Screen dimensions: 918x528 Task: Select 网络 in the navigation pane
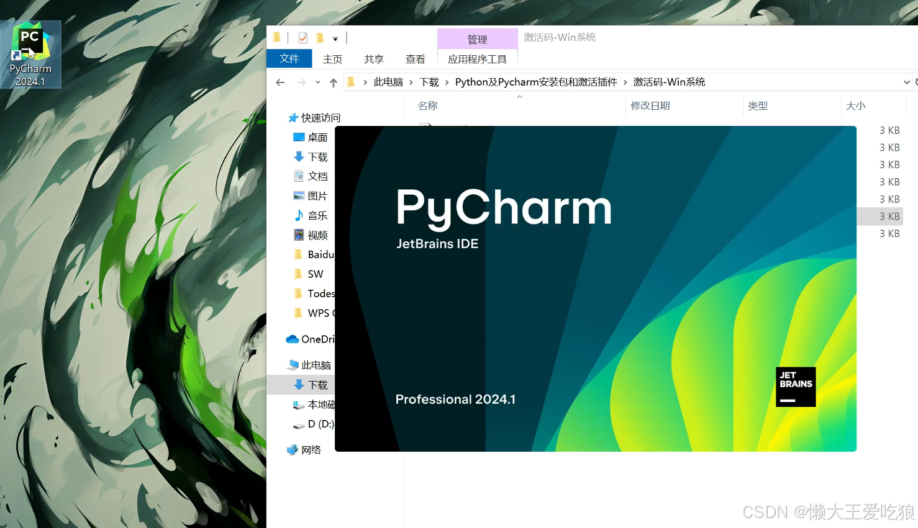(304, 450)
